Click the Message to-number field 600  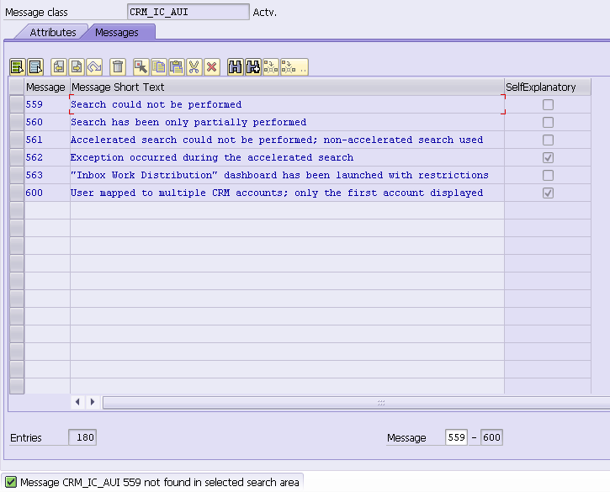click(x=491, y=437)
